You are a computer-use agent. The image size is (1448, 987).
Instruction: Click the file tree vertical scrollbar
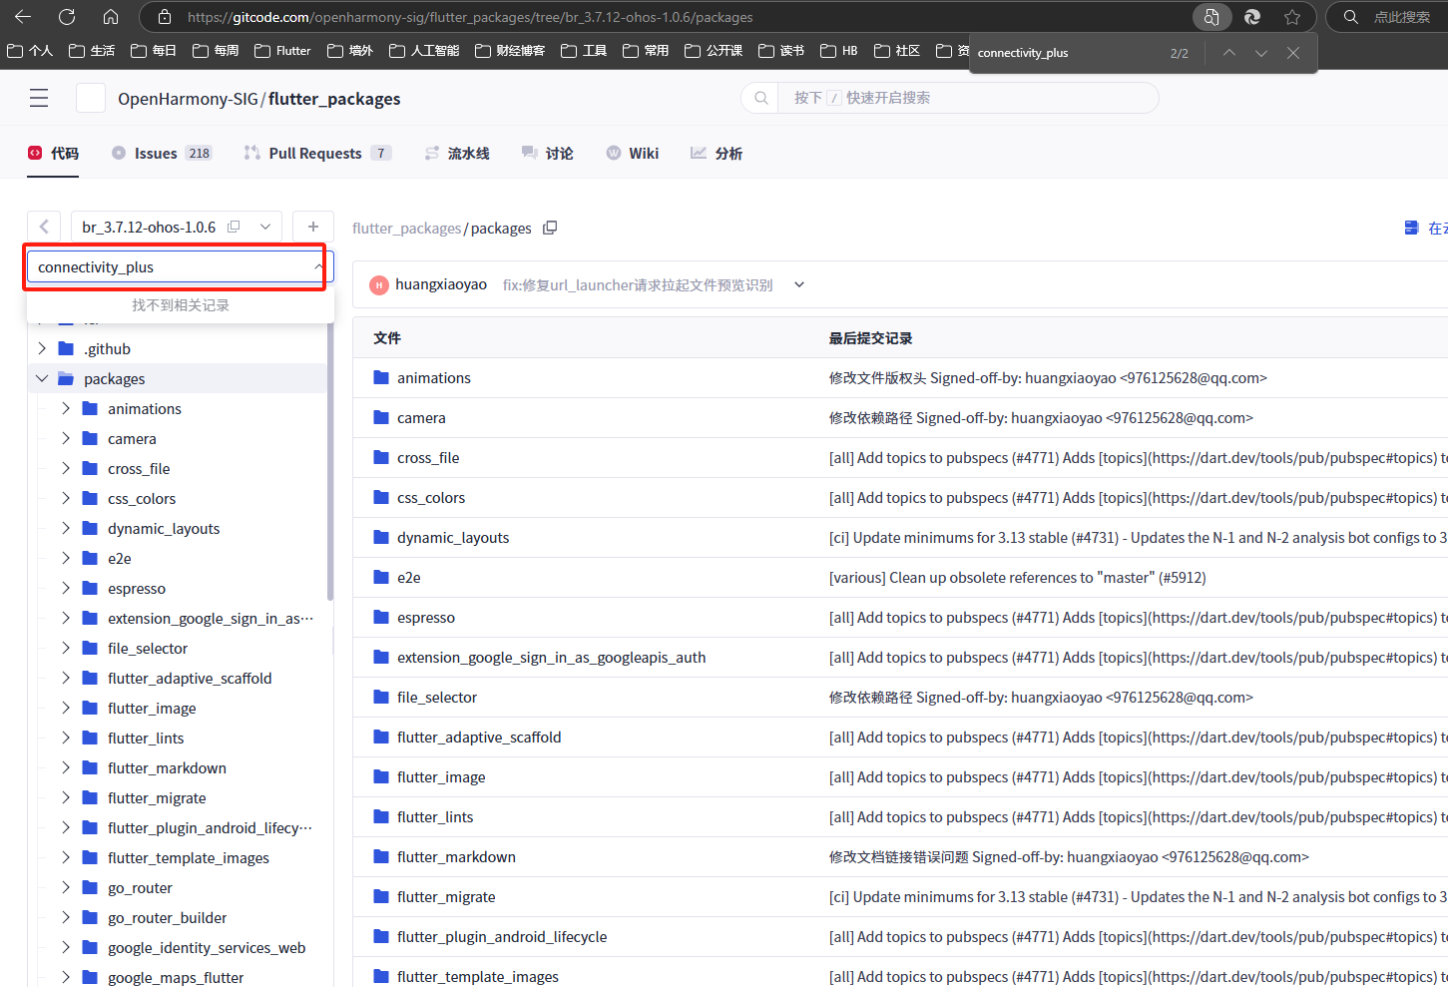click(x=330, y=461)
